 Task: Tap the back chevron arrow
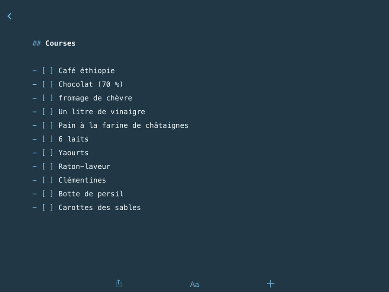tap(10, 16)
